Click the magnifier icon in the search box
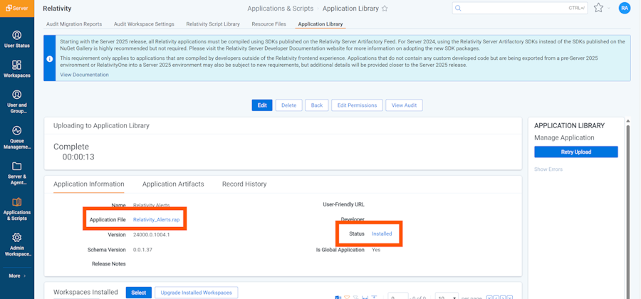This screenshot has height=299, width=641. pos(458,8)
